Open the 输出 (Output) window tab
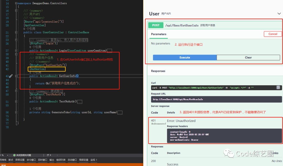Screen dimensions: 283x166 coord(52,160)
